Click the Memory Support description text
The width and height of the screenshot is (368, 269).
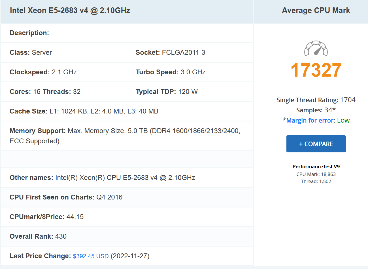tap(125, 136)
